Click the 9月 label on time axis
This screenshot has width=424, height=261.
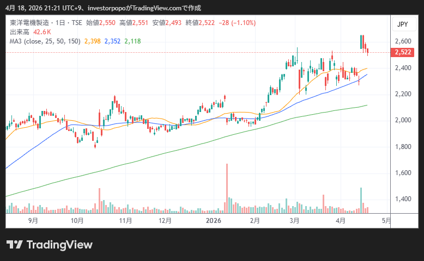click(x=33, y=221)
